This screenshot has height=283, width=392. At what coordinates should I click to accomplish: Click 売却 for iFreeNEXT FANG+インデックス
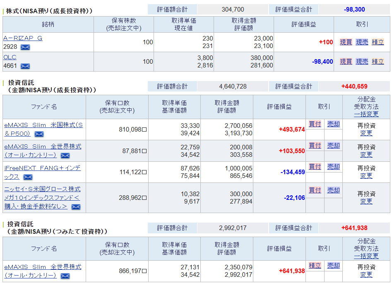click(x=333, y=167)
